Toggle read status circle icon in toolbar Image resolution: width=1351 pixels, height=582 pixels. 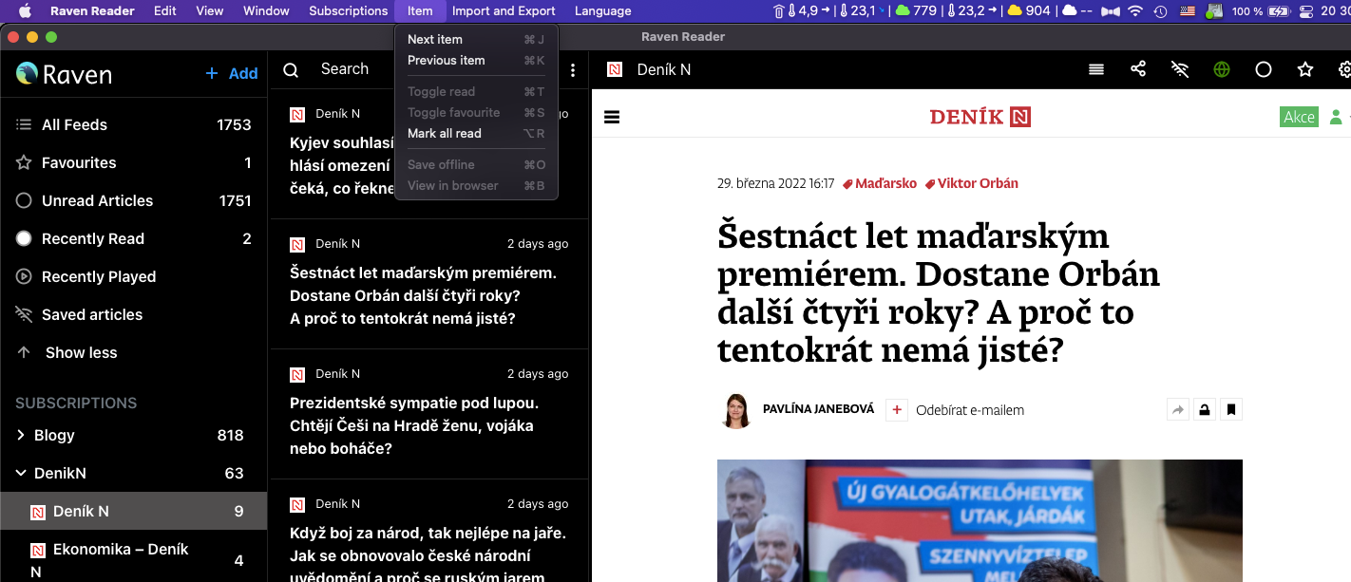pyautogui.click(x=1264, y=69)
